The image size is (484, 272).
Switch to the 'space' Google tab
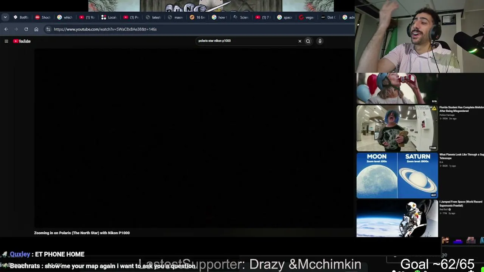coord(285,17)
